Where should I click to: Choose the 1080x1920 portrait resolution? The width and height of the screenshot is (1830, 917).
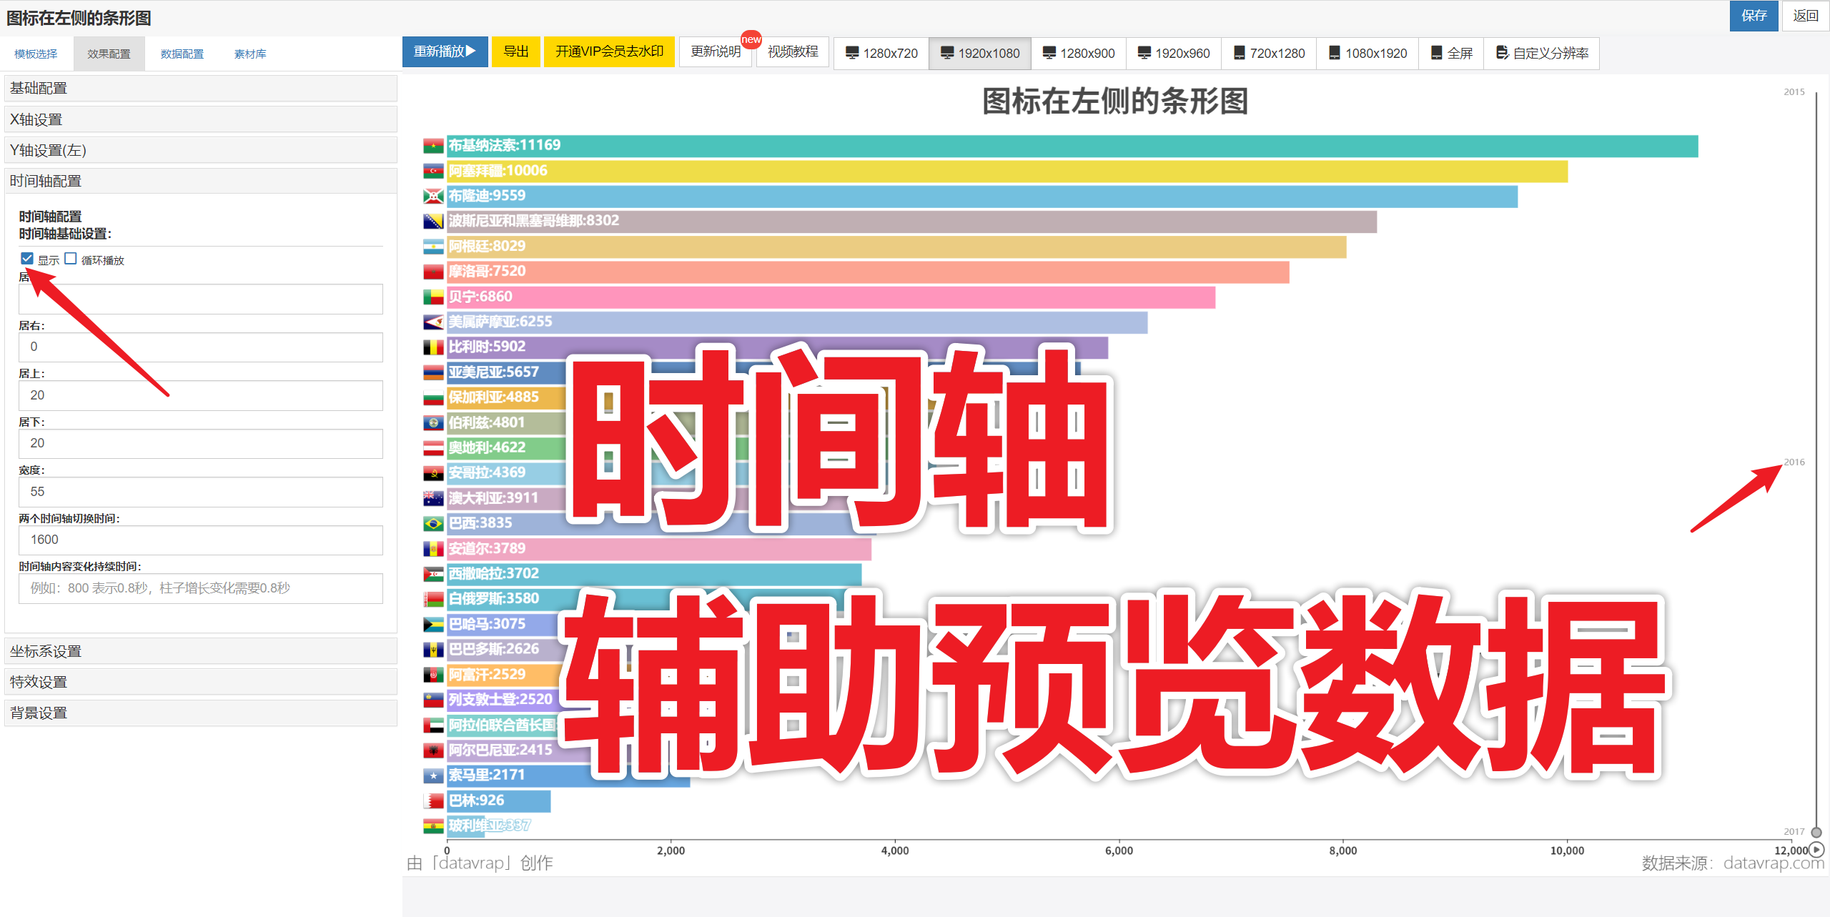click(1367, 54)
